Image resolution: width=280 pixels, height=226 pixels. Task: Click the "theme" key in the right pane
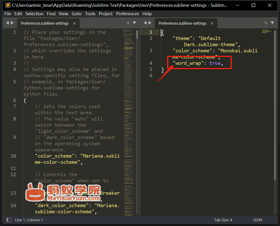(182, 38)
